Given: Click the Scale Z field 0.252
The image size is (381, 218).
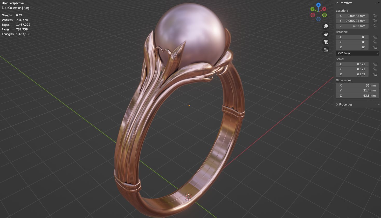Looking at the screenshot, I should (352, 74).
